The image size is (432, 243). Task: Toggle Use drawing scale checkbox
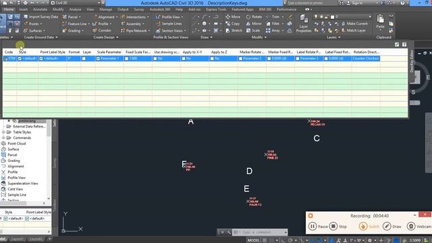155,59
